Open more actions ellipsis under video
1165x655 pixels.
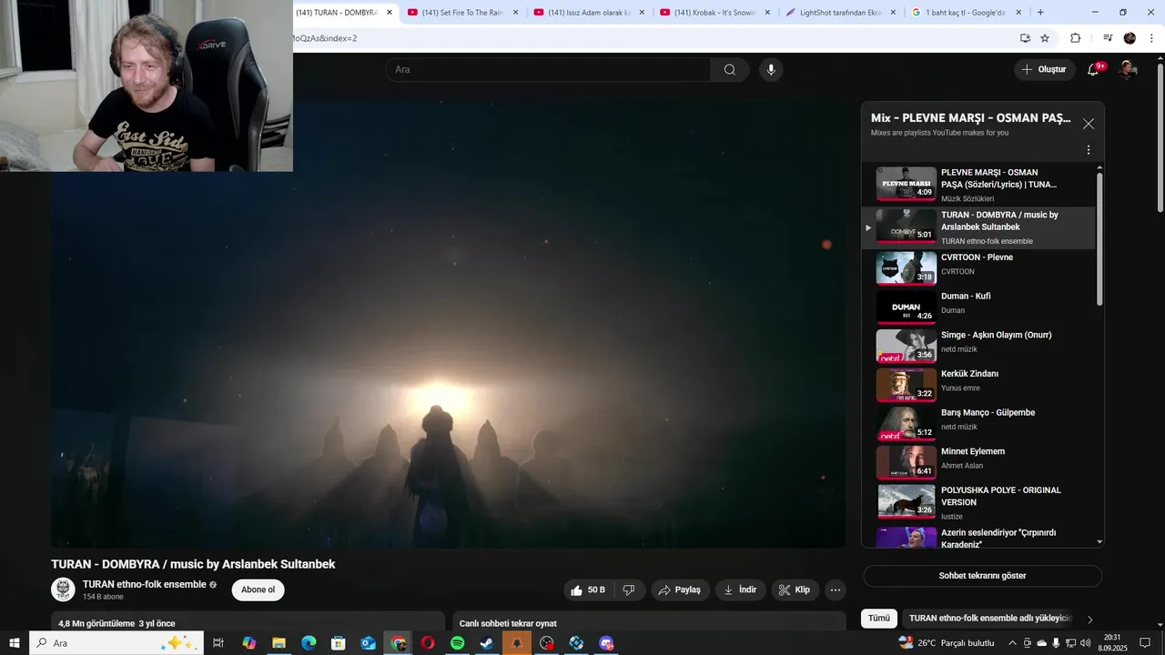coord(835,590)
